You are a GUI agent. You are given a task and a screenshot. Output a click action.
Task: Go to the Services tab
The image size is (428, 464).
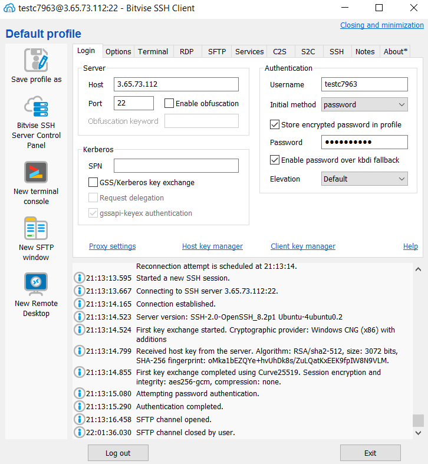[x=249, y=51]
